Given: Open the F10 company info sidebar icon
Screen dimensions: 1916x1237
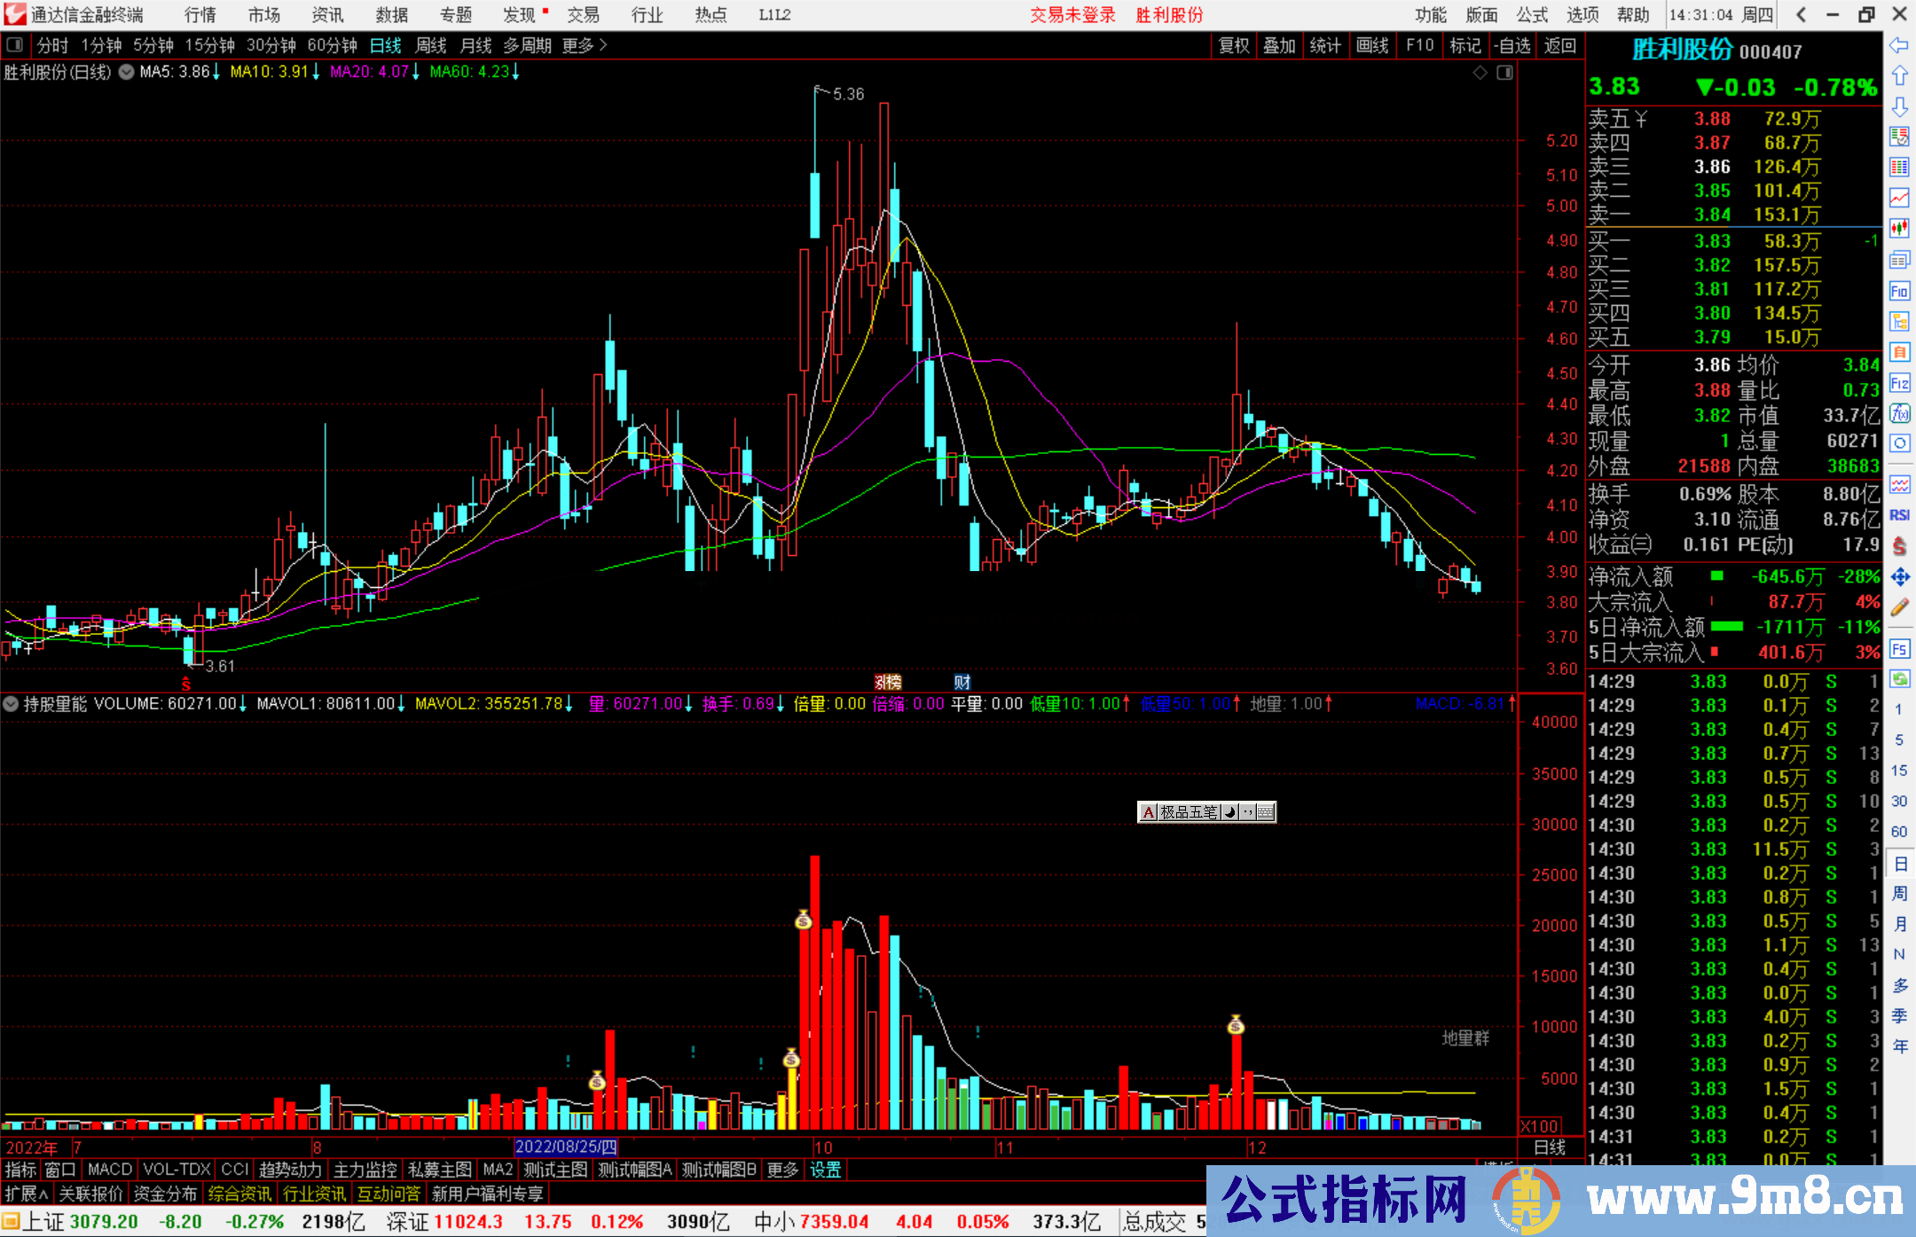Looking at the screenshot, I should coord(1899,292).
